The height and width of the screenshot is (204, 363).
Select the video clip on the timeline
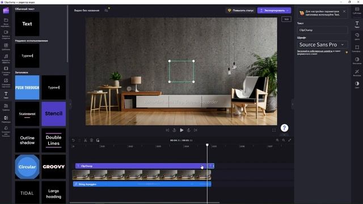[x=142, y=175]
